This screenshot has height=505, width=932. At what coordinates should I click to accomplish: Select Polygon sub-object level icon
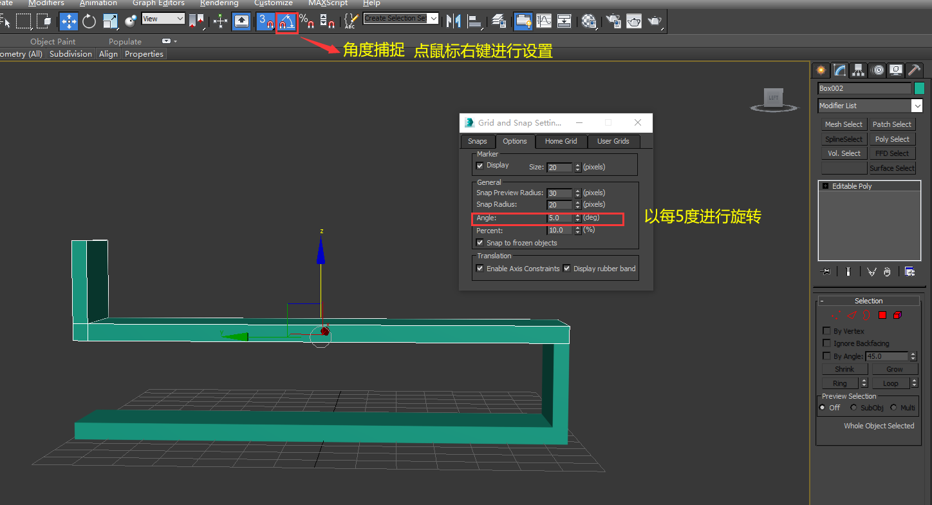pyautogui.click(x=882, y=315)
